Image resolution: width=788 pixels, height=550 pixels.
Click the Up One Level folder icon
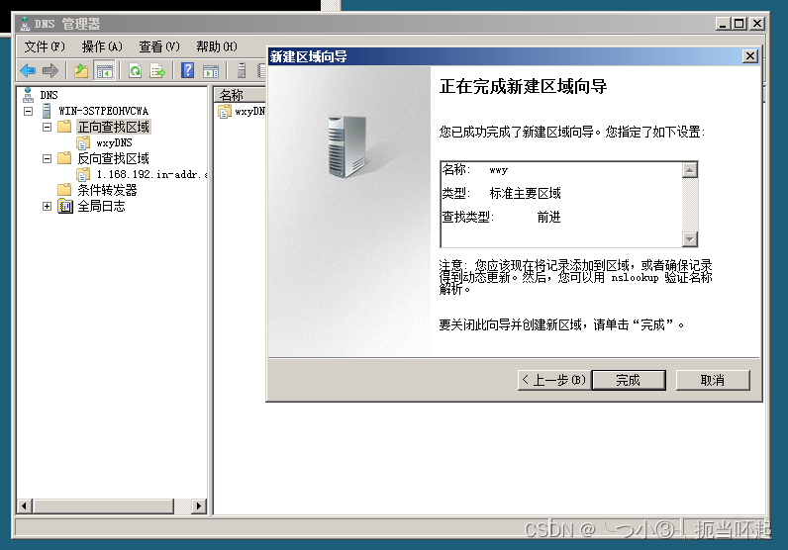point(81,71)
